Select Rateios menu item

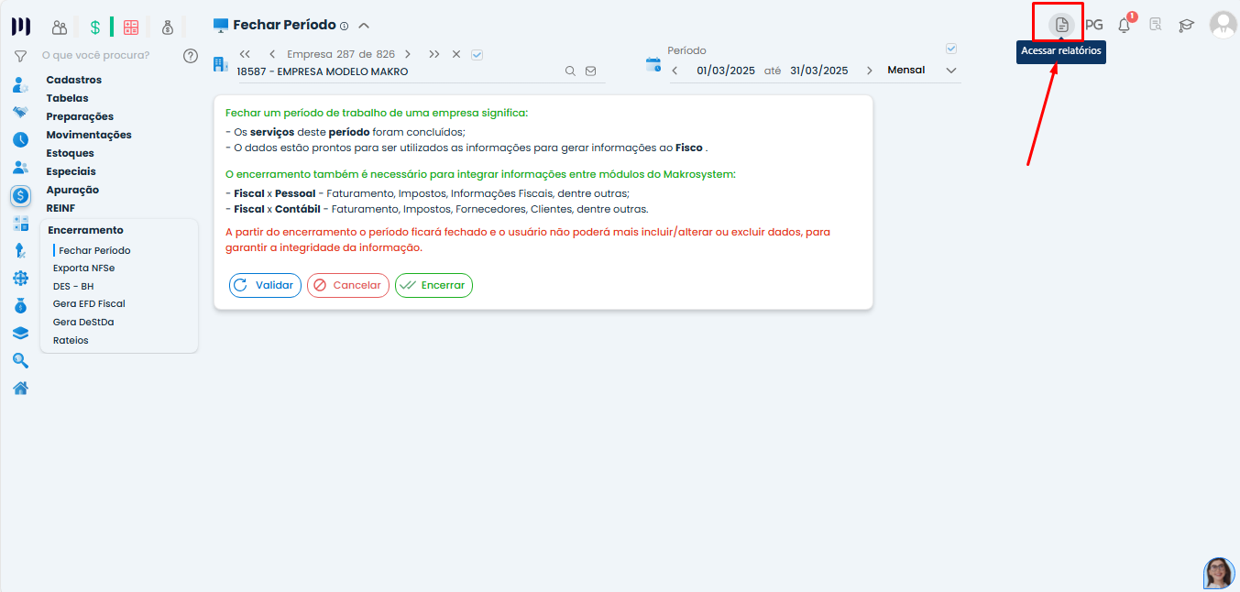coord(71,340)
